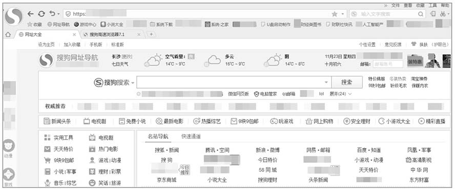This screenshot has width=456, height=190.
Task: Switch to 手机版 version
Action: tap(96, 45)
